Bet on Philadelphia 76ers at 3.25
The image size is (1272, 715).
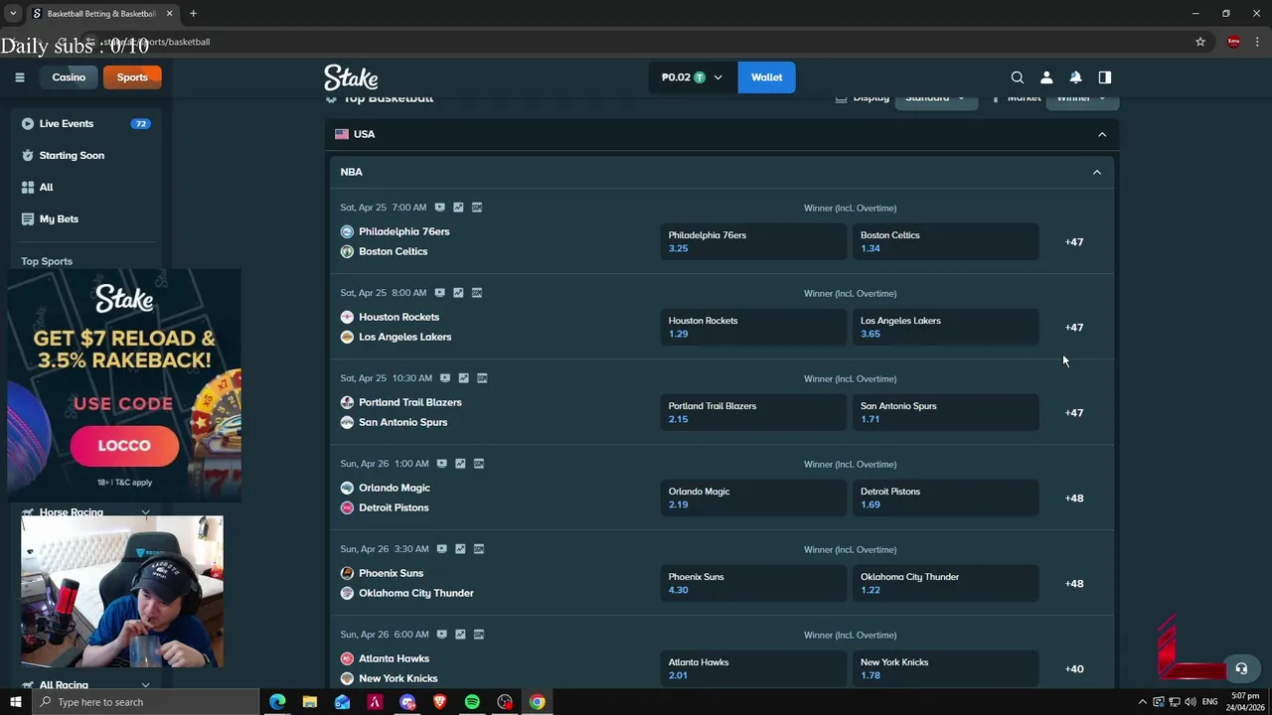point(753,241)
